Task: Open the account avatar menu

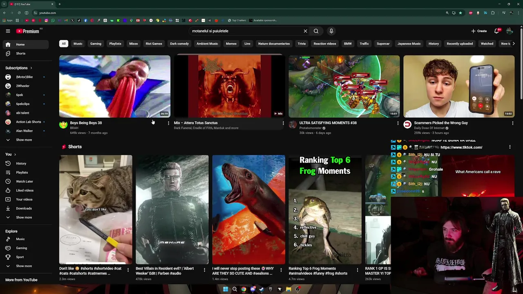Action: tap(509, 31)
